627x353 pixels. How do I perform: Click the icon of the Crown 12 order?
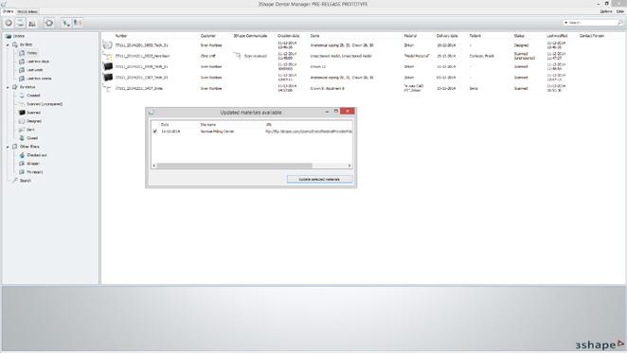pos(107,67)
